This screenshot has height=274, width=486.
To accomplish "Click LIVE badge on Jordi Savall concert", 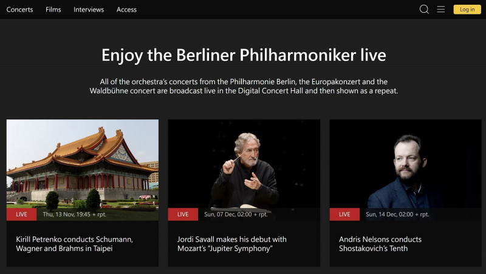I will click(x=183, y=215).
